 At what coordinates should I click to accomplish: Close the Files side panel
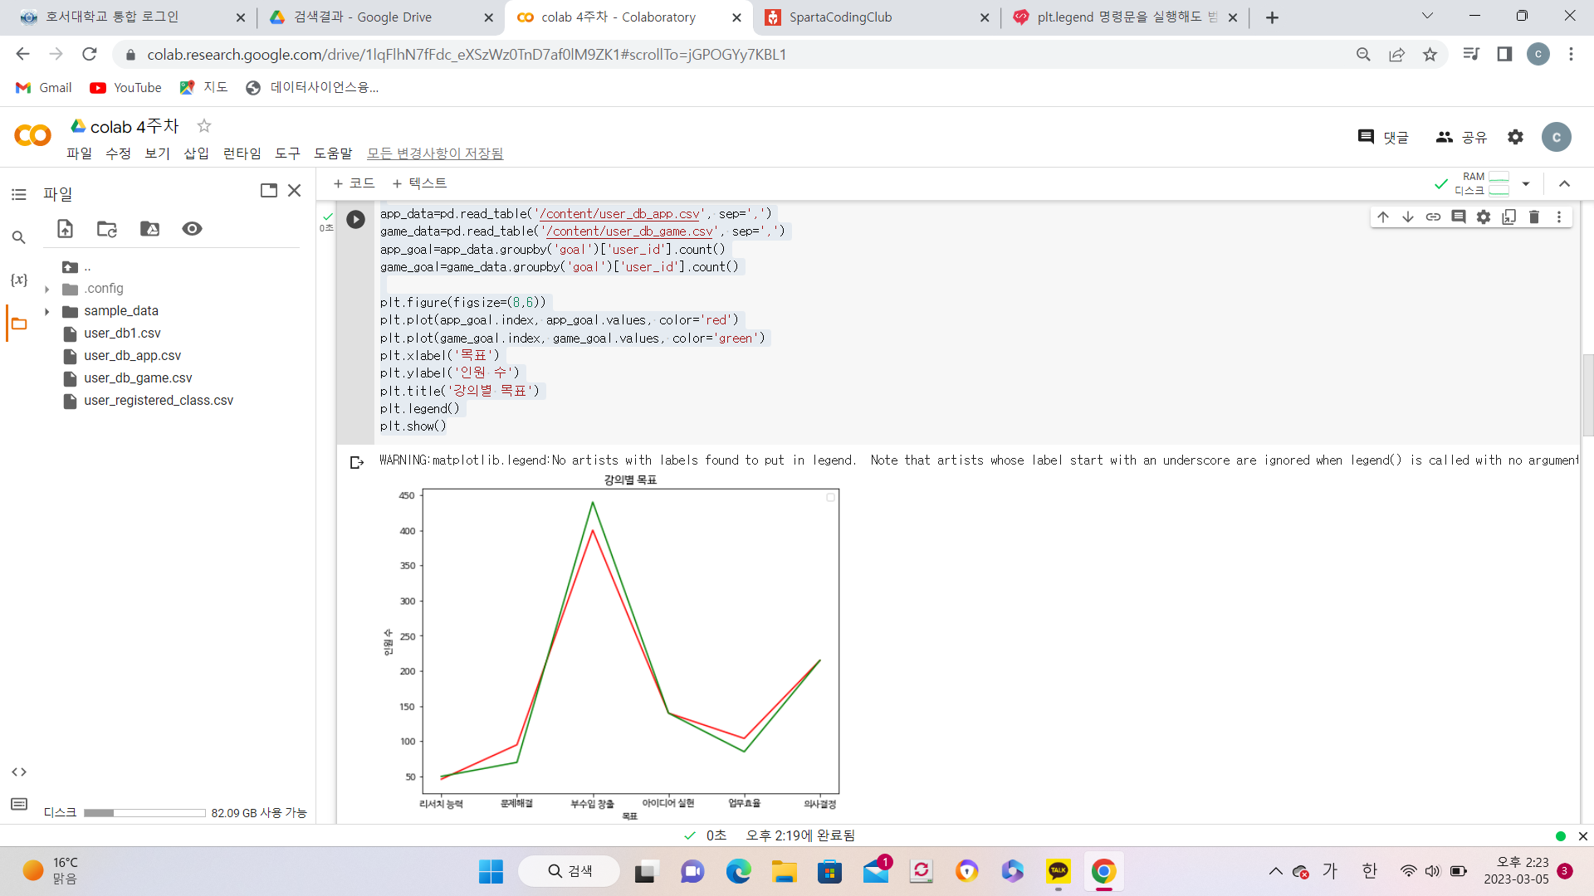click(x=294, y=191)
